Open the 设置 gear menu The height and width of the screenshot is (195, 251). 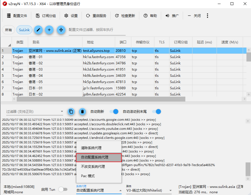tap(71, 16)
